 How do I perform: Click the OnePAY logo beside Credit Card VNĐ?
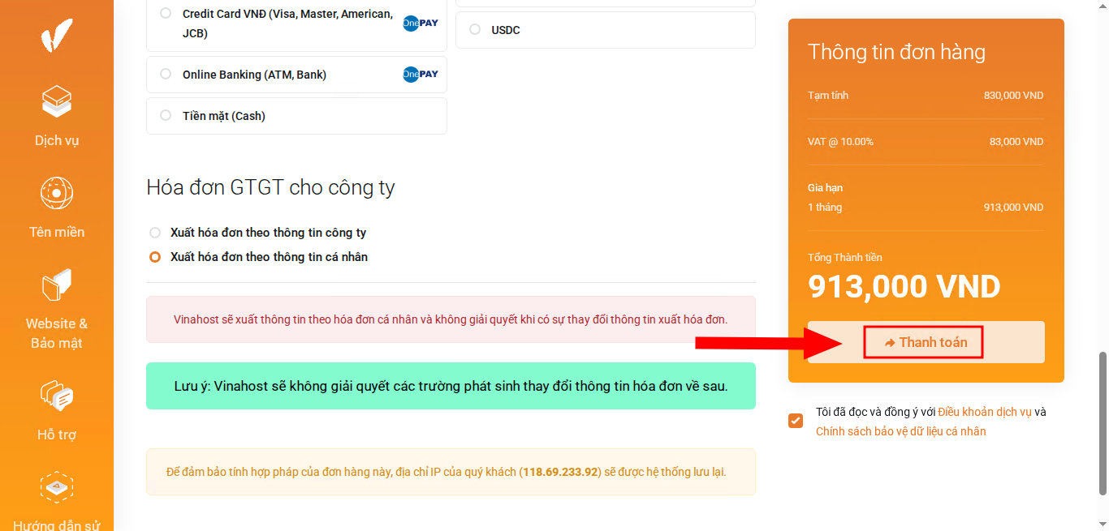click(x=420, y=23)
